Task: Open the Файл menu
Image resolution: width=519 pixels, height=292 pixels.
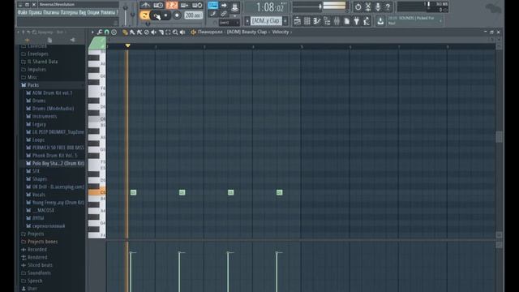Action: coord(22,13)
